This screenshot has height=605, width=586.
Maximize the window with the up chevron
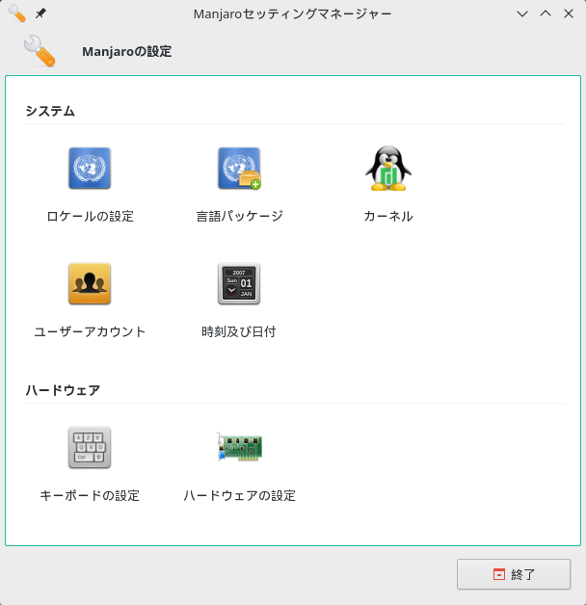click(546, 13)
